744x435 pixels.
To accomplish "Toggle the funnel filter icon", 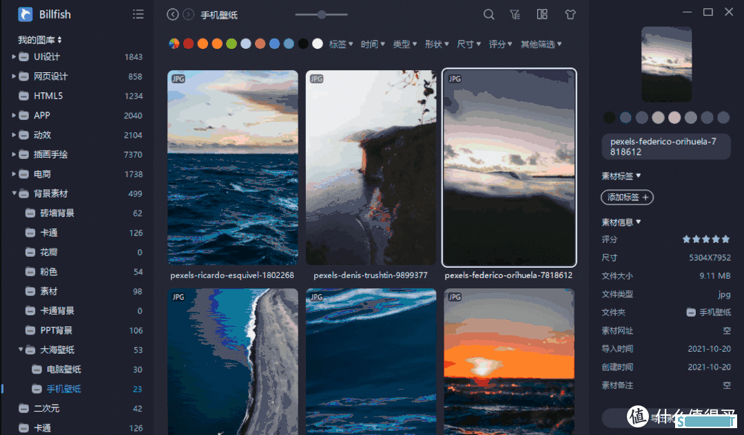I will [x=515, y=14].
